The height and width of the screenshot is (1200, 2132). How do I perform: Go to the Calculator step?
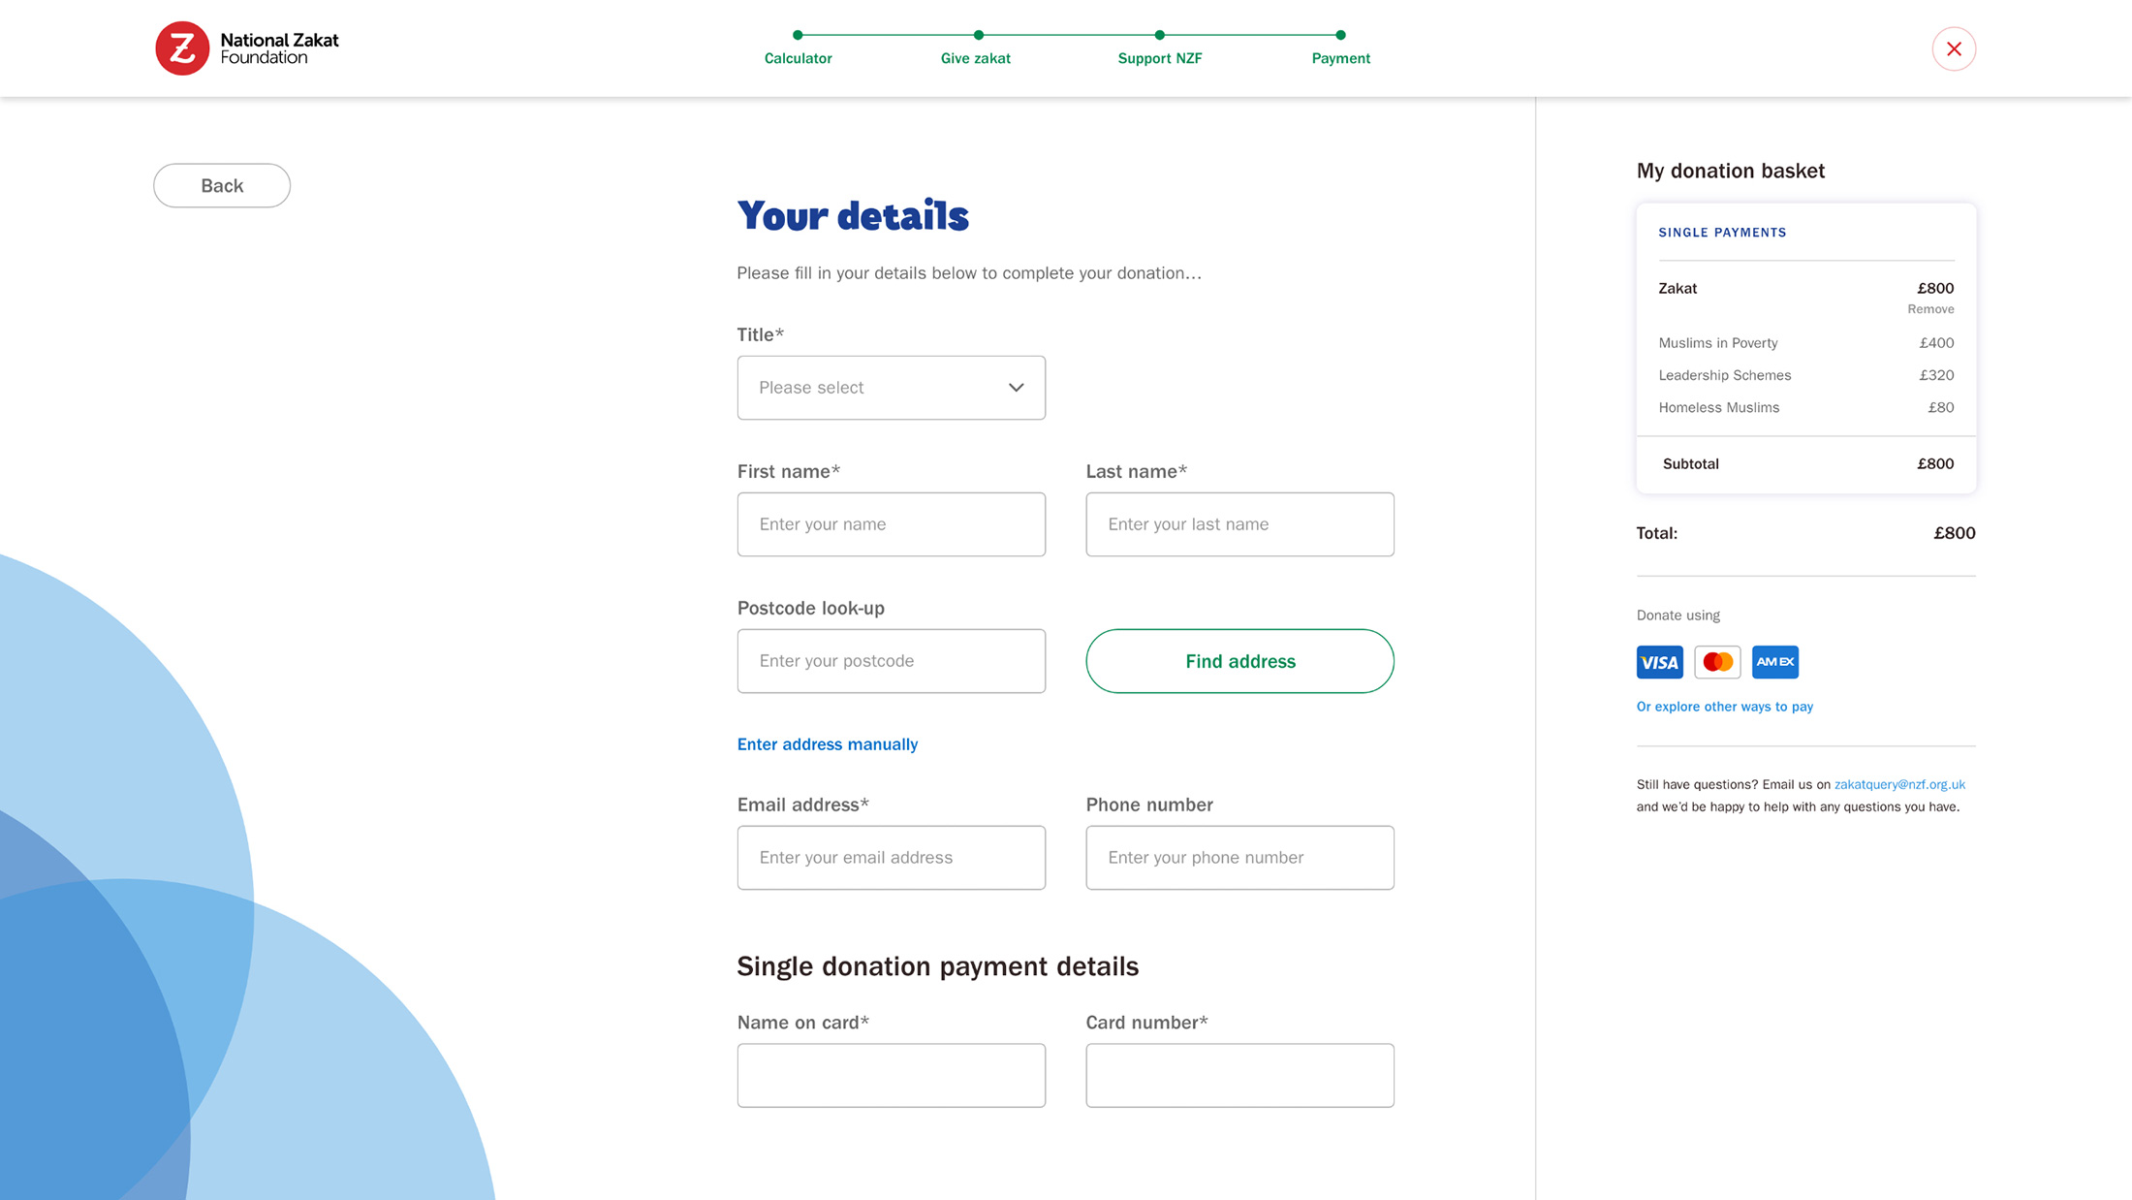pos(798,58)
